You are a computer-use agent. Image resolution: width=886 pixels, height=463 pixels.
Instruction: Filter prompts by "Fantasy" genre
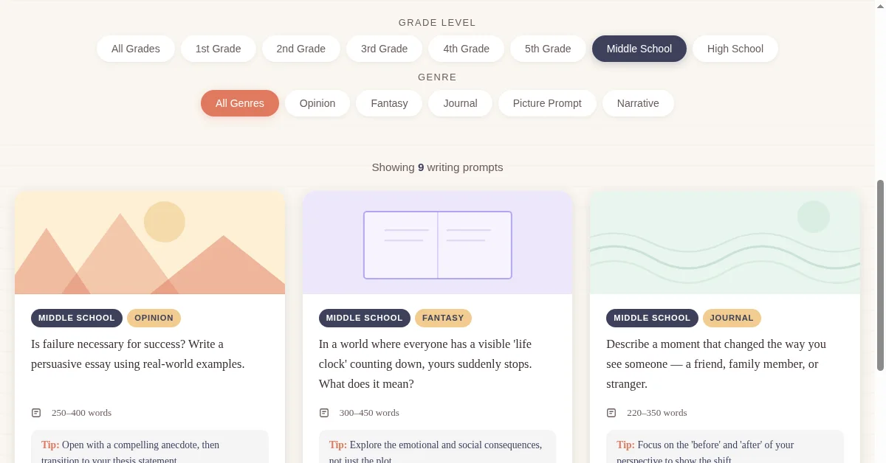pyautogui.click(x=389, y=103)
